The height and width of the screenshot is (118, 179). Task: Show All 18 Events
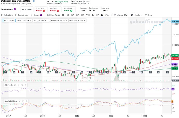click(x=27, y=9)
